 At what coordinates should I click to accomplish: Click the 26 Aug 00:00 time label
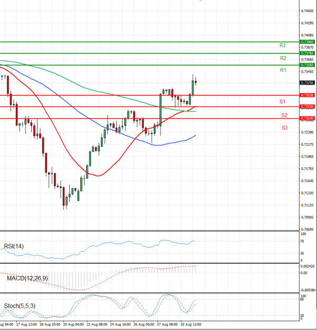click(144, 325)
